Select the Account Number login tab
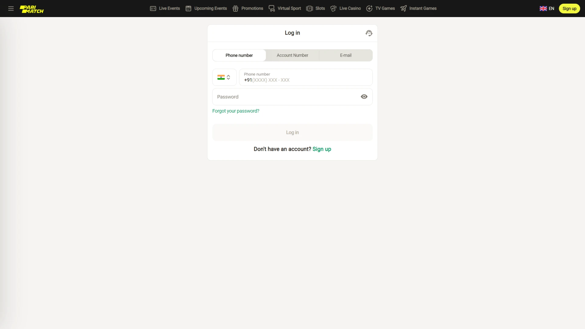The image size is (585, 329). tap(292, 55)
